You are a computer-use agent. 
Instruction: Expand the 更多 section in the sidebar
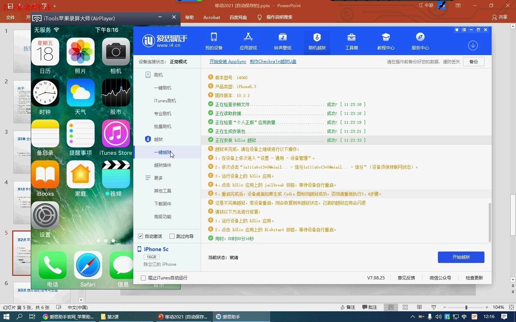pos(158,178)
